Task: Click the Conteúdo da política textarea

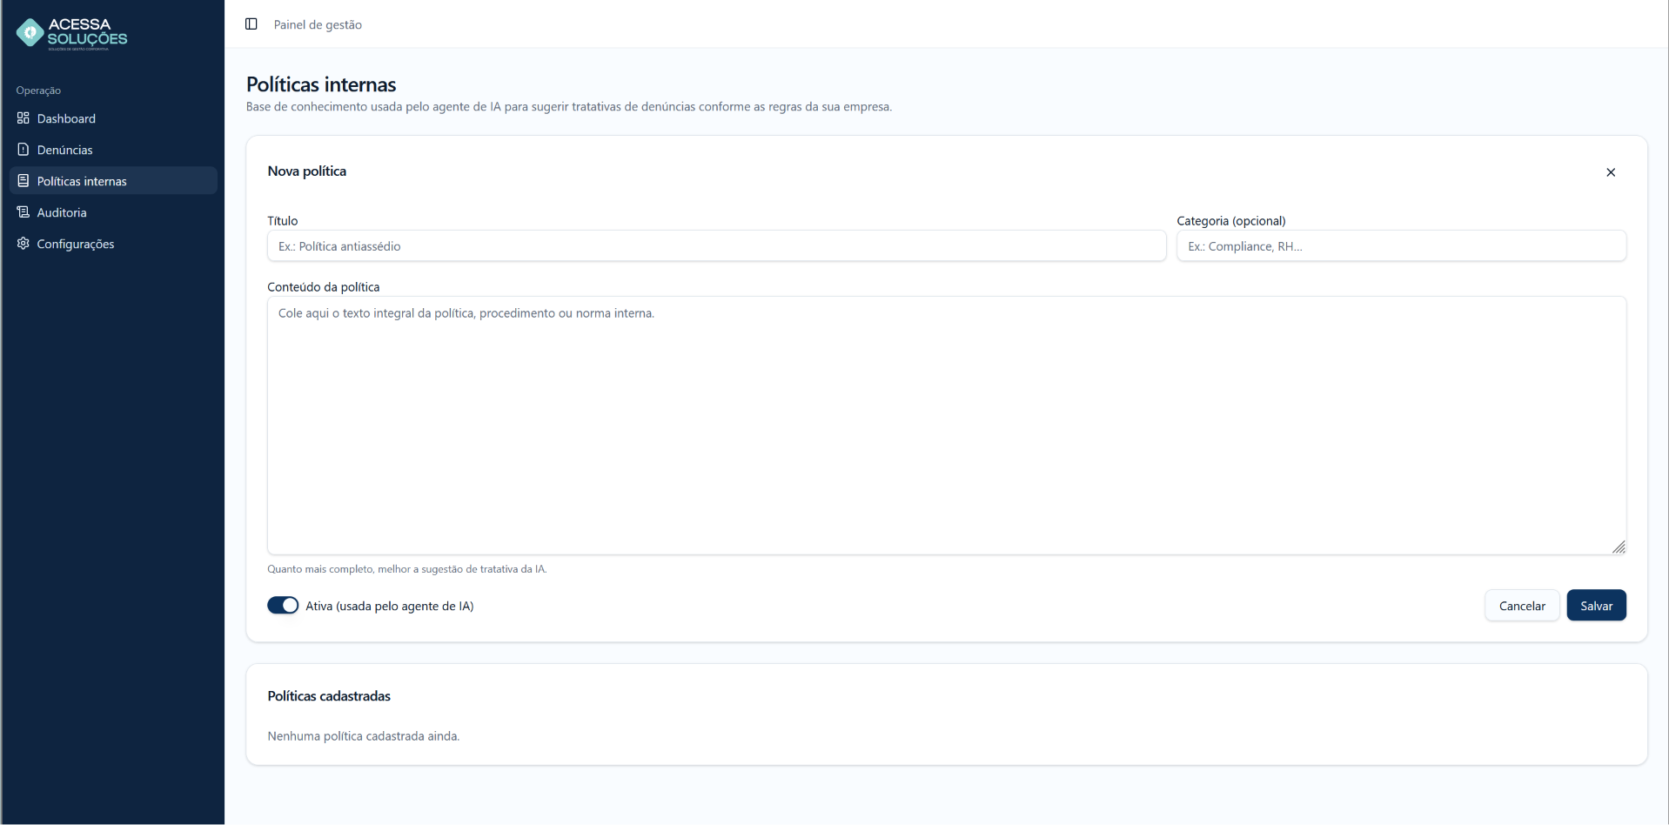Action: (x=947, y=426)
